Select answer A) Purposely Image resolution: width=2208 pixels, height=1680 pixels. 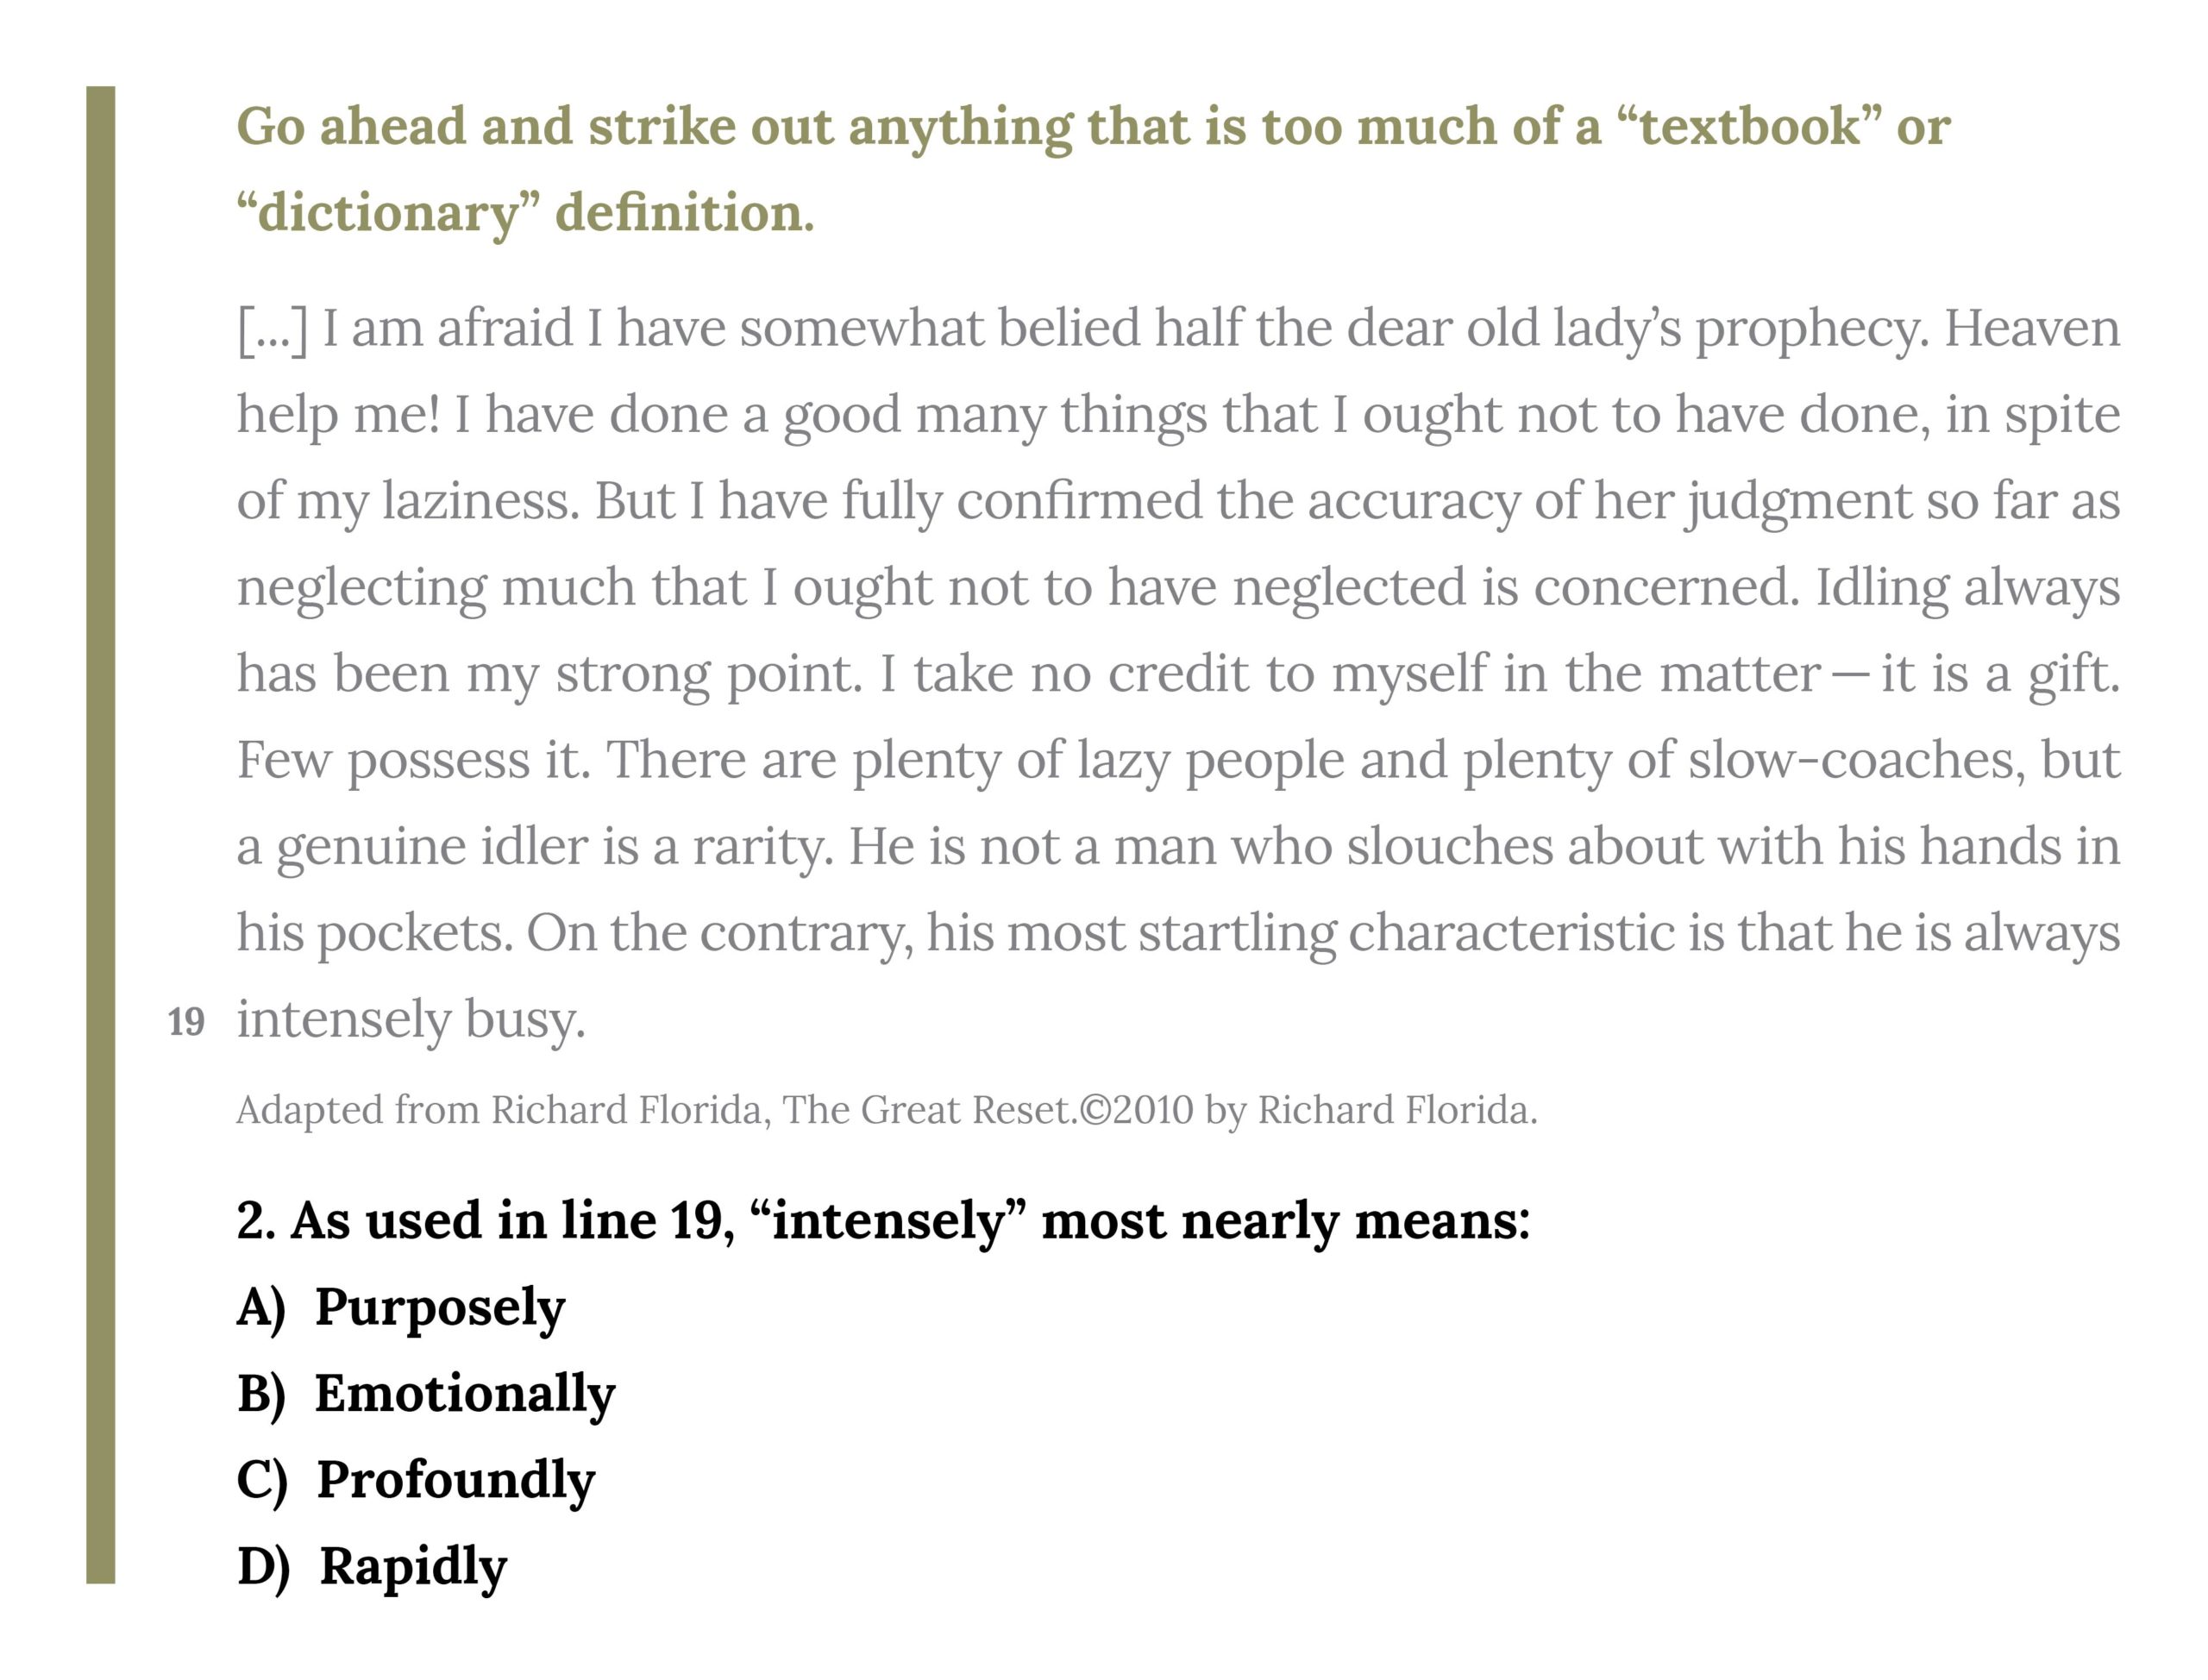click(x=401, y=1308)
